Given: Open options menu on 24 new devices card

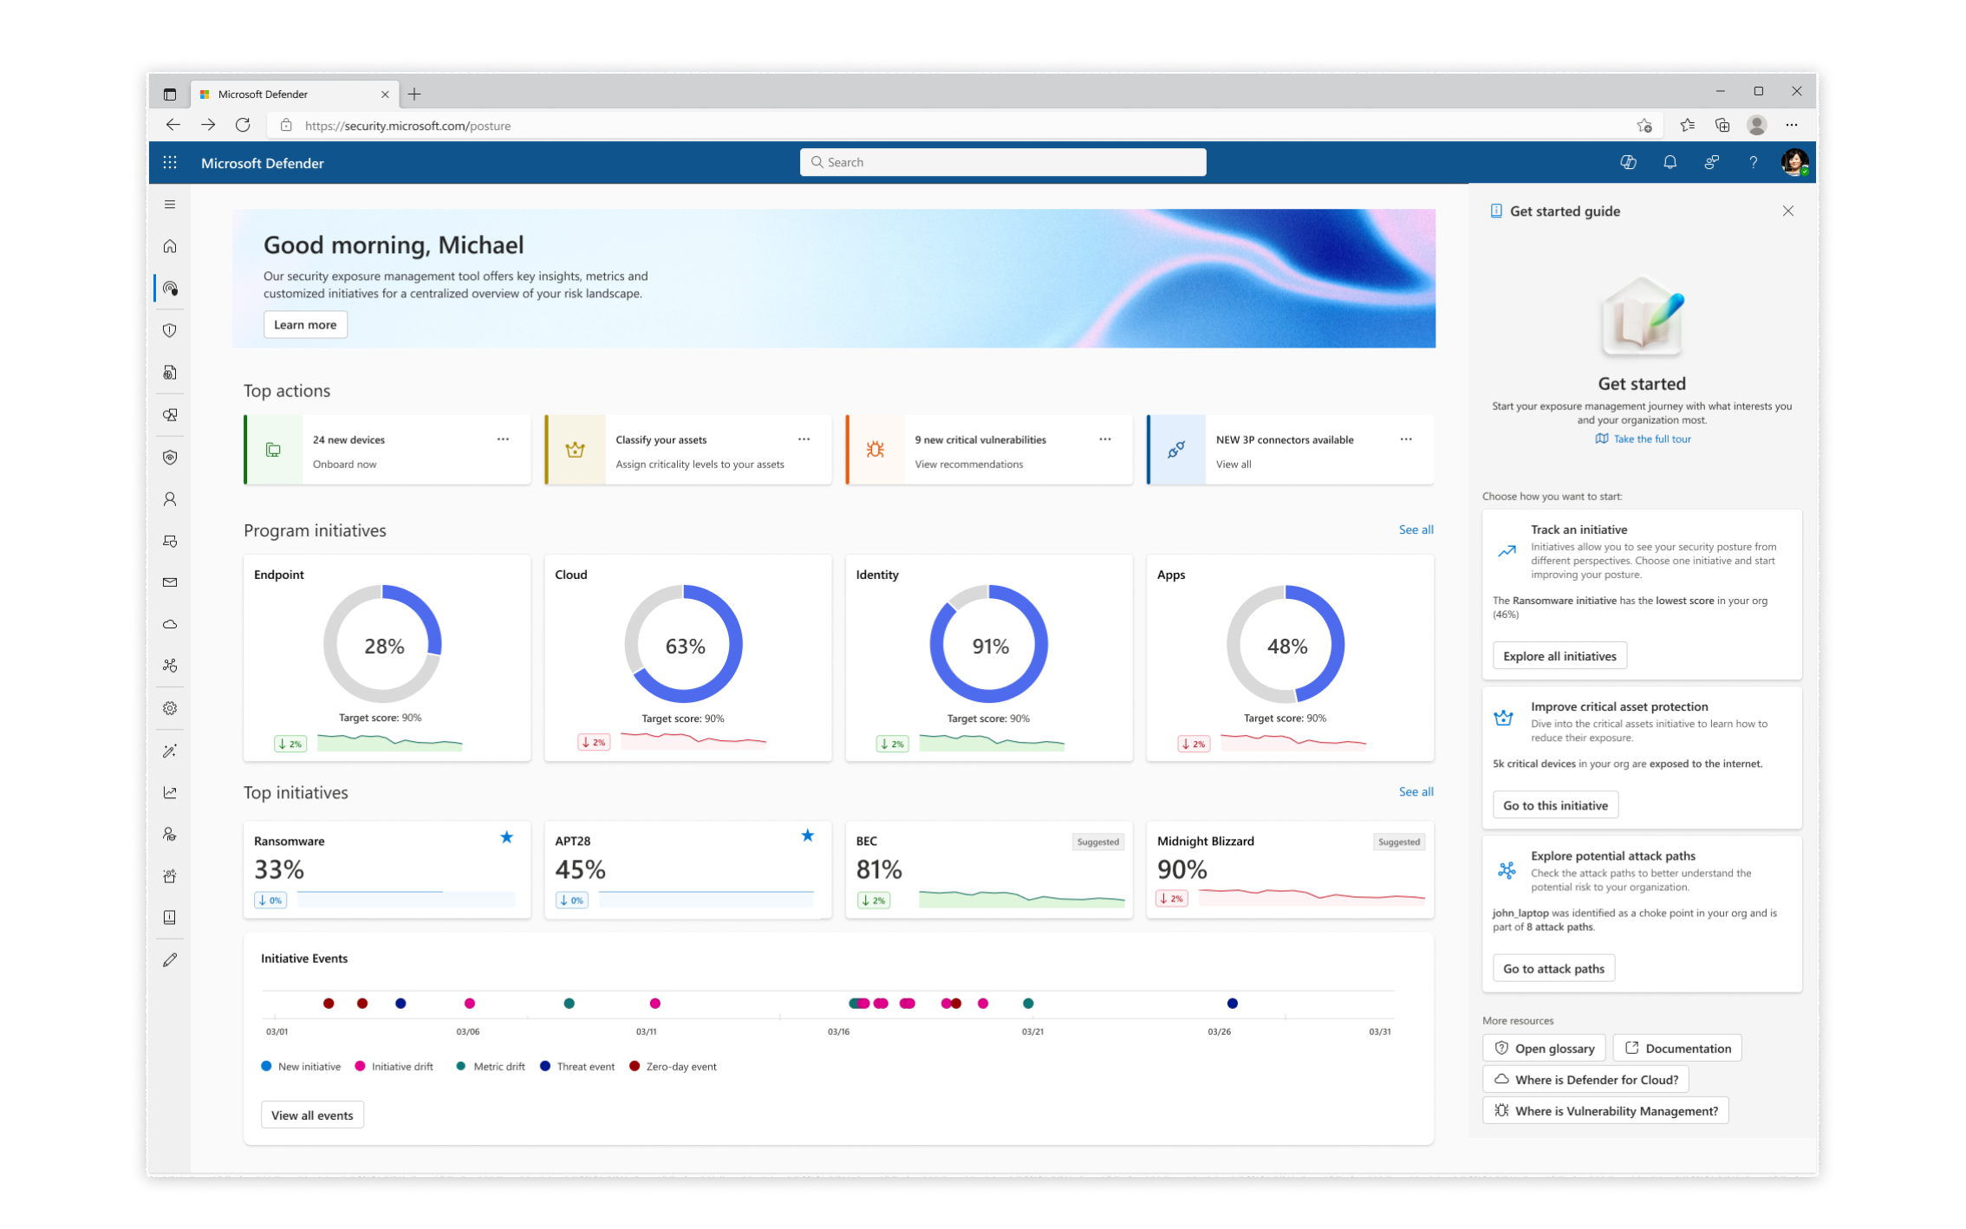Looking at the screenshot, I should point(503,439).
